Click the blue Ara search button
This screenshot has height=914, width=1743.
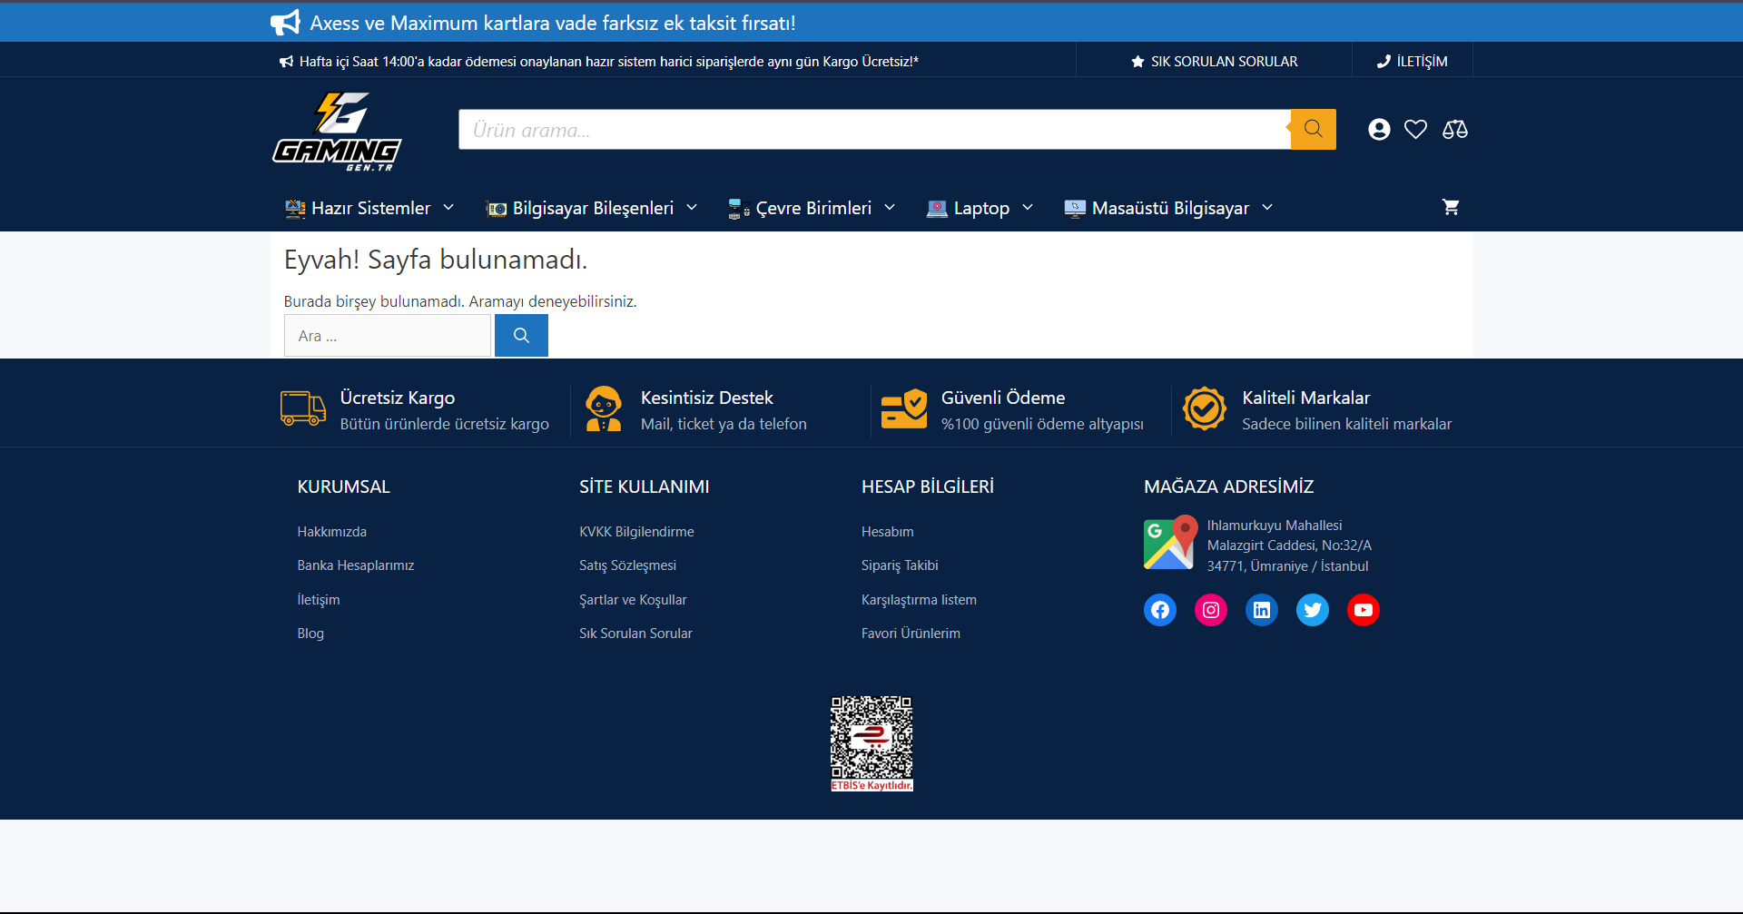point(521,336)
